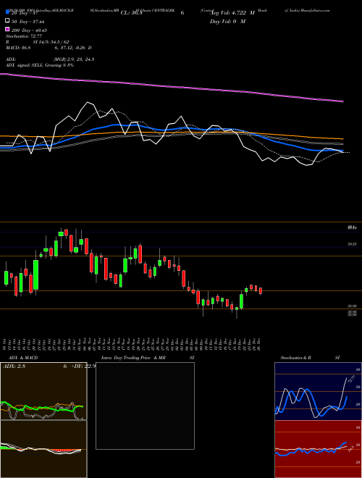The width and height of the screenshot is (362, 478).
Task: Open the blue Stochastics chart thumbnail
Action: 318,391
